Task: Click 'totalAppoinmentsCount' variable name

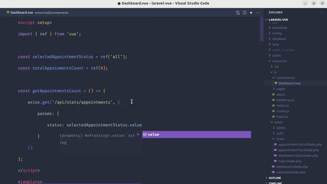Action: point(58,68)
